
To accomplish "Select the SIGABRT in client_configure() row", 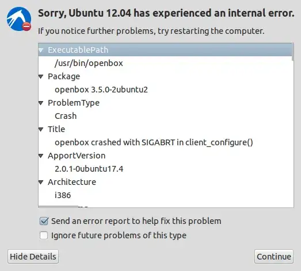I will (x=165, y=142).
